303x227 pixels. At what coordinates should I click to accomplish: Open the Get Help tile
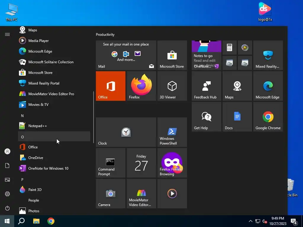point(206,117)
